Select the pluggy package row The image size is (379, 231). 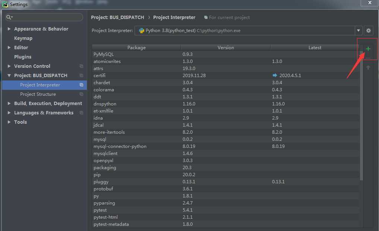(225, 182)
